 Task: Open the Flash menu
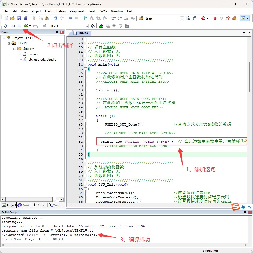click(49, 11)
